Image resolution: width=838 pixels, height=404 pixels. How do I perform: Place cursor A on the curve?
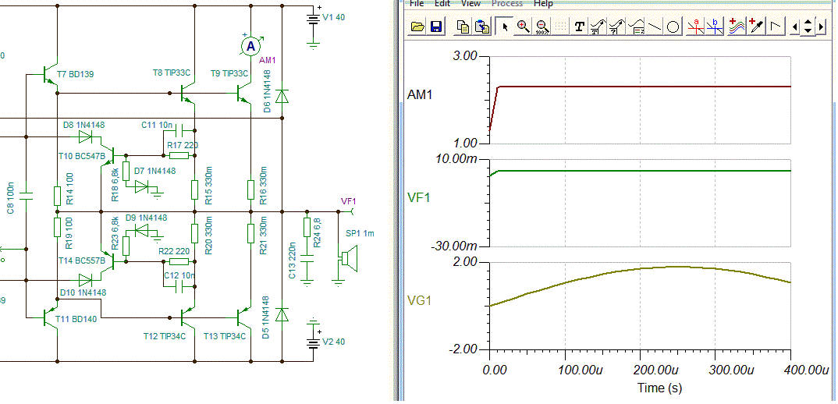[x=696, y=27]
